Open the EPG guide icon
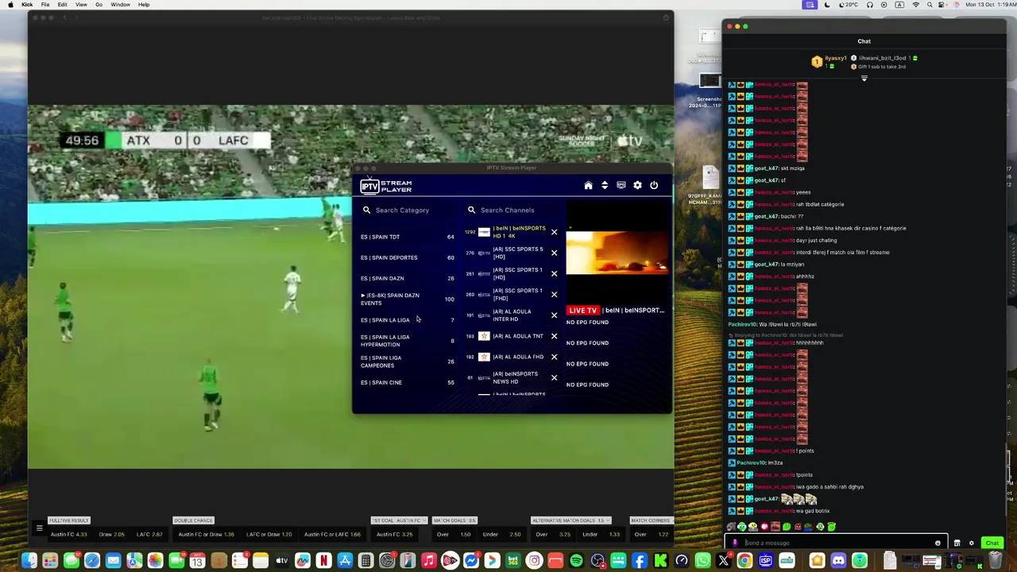 (x=621, y=185)
